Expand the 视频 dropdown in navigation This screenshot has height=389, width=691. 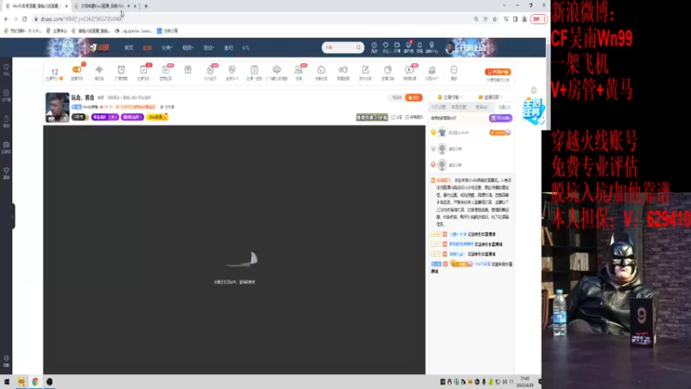[187, 48]
